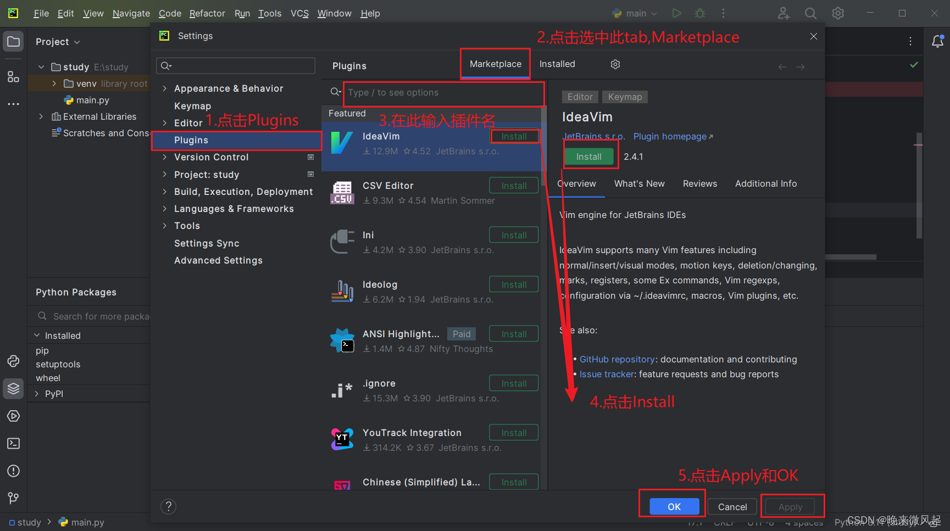Click Cancel in Settings dialog

tap(732, 507)
